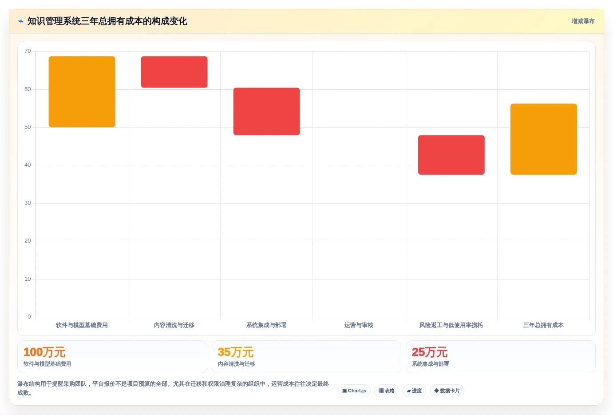
Task: Click the y-axis value 0
Action: 29,317
